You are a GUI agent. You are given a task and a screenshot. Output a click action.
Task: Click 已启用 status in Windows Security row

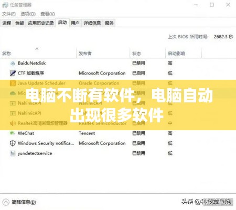coord(138,143)
